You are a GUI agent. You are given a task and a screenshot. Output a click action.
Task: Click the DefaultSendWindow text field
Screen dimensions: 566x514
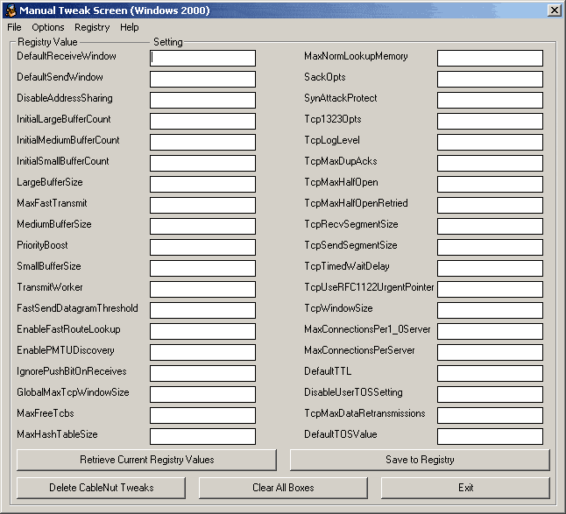202,79
